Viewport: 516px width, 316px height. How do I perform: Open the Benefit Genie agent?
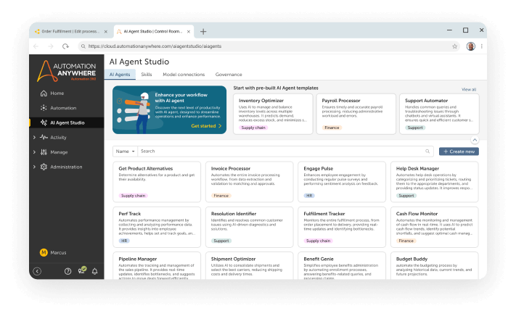(342, 266)
